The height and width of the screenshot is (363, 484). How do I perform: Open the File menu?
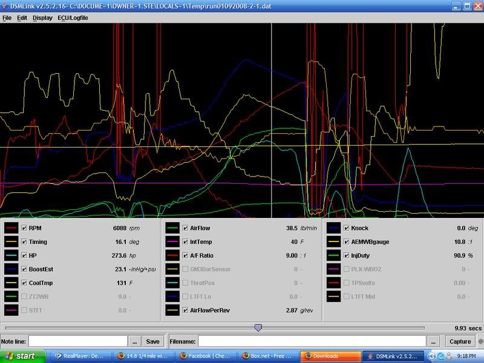pyautogui.click(x=7, y=18)
